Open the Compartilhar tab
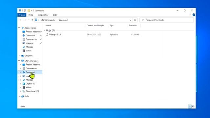The height and width of the screenshot is (118, 210). click(x=43, y=15)
